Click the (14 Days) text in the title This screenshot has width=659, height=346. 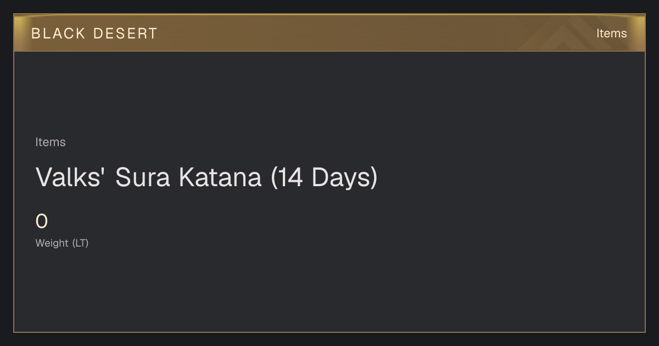tap(324, 177)
